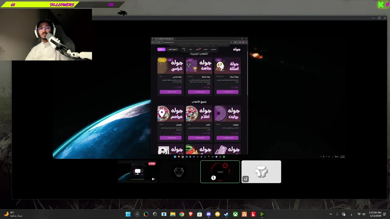Open the جوله اعلام flags thumbnail
The image size is (390, 219).
pos(199,113)
